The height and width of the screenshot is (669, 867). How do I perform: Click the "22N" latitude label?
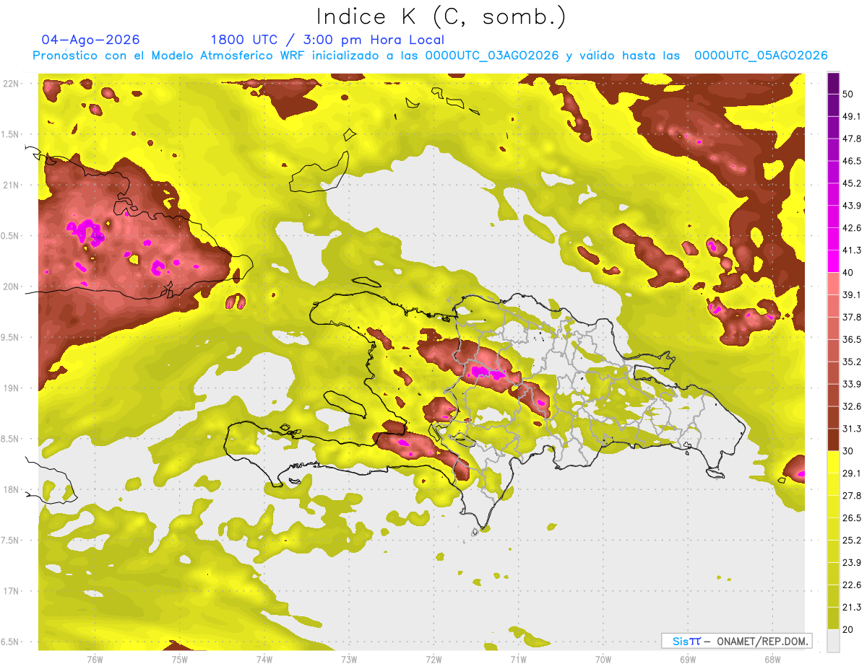click(11, 83)
